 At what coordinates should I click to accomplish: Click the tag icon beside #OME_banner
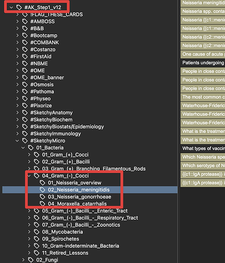pyautogui.click(x=25, y=77)
